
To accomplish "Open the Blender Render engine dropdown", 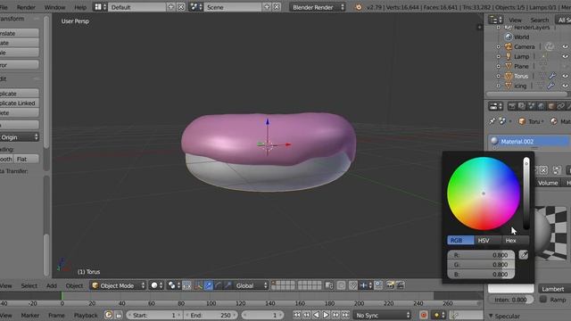I will [x=318, y=7].
